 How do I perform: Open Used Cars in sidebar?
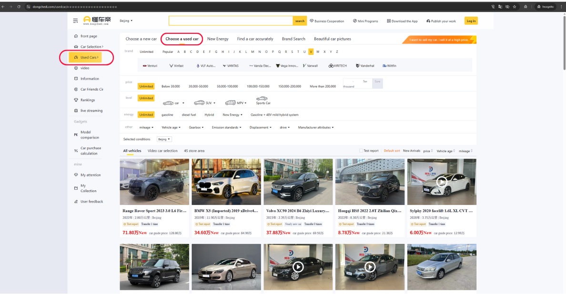click(x=86, y=57)
